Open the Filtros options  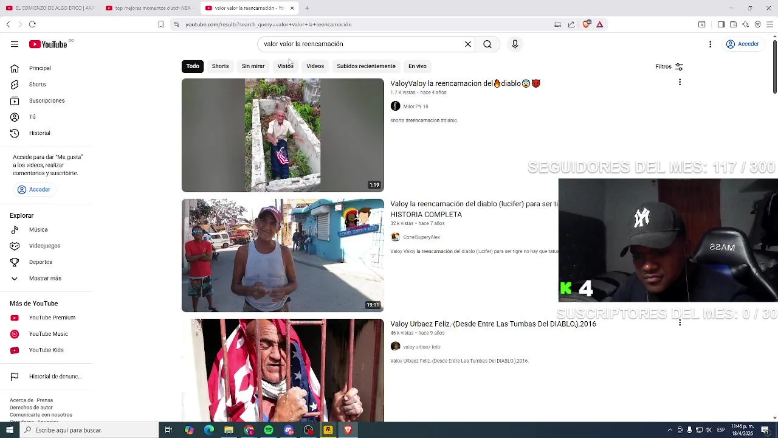[x=669, y=67]
